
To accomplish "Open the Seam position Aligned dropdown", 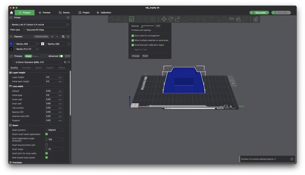I will (54, 130).
